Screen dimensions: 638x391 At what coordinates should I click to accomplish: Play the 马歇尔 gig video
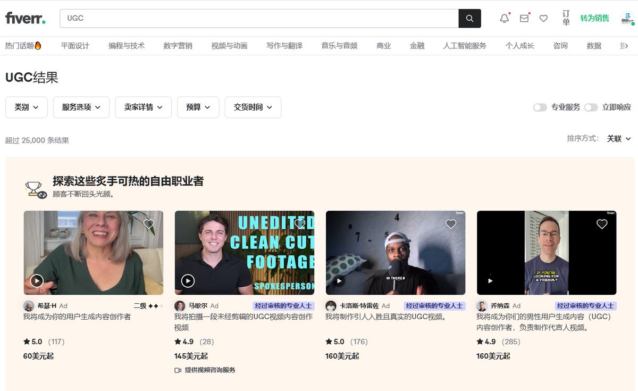[188, 280]
